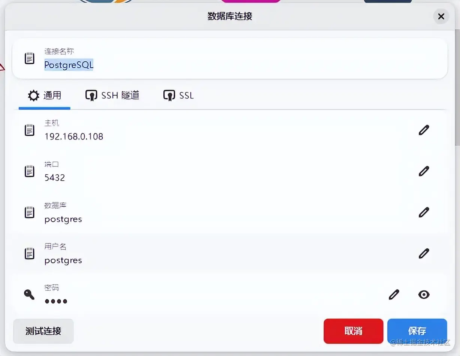Screen dimensions: 460x356
Task: Click the masked password dots
Action: [x=56, y=301]
